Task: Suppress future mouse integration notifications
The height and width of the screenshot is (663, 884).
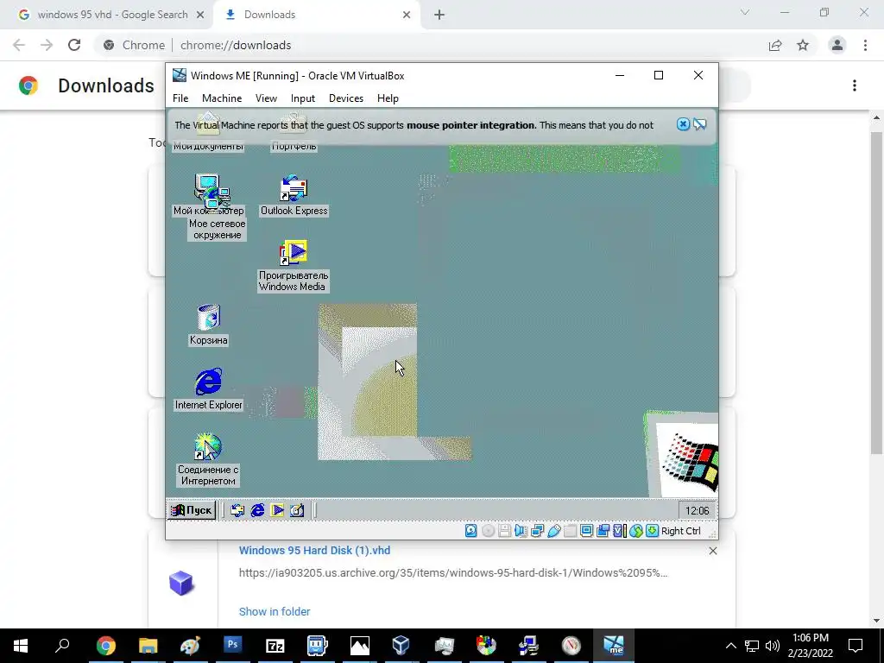Action: [x=699, y=124]
